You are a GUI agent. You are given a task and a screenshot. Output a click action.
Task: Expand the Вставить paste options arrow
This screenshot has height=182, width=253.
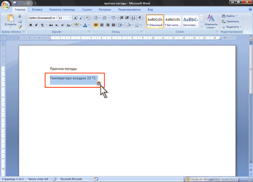[10, 28]
